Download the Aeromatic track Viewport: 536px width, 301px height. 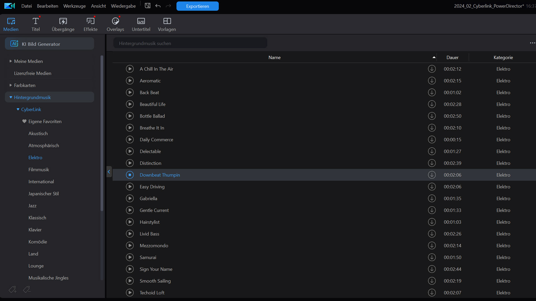click(x=432, y=81)
